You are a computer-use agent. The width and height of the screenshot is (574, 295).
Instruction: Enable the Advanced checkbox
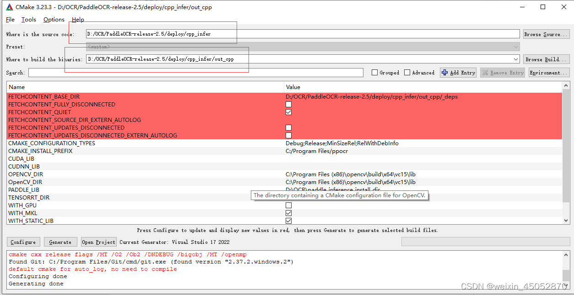[x=407, y=72]
